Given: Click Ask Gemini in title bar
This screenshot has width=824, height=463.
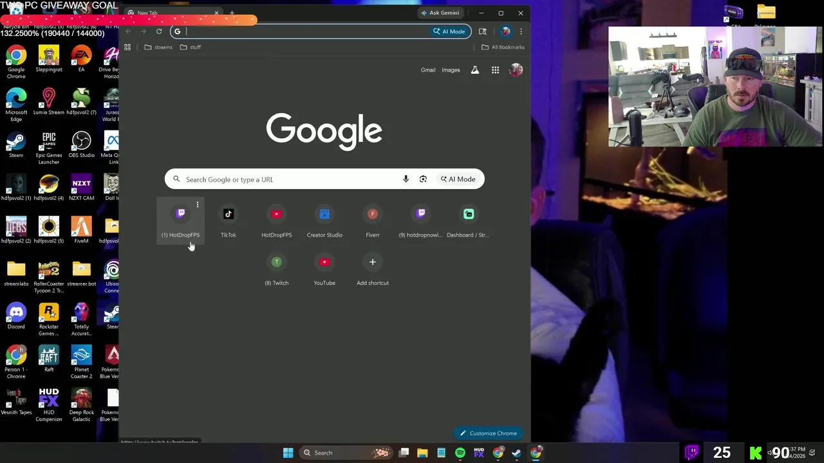Looking at the screenshot, I should [x=440, y=13].
